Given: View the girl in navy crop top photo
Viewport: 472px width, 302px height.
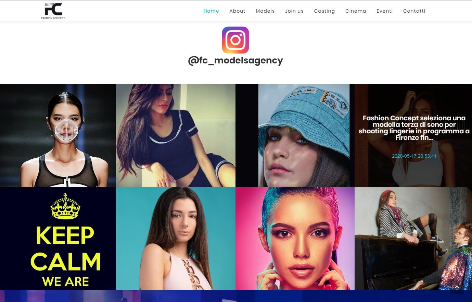Looking at the screenshot, I should point(176,136).
